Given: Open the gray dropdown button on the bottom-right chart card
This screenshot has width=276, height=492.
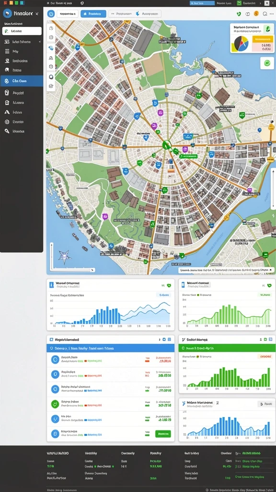Looking at the screenshot, I should pyautogui.click(x=266, y=404).
